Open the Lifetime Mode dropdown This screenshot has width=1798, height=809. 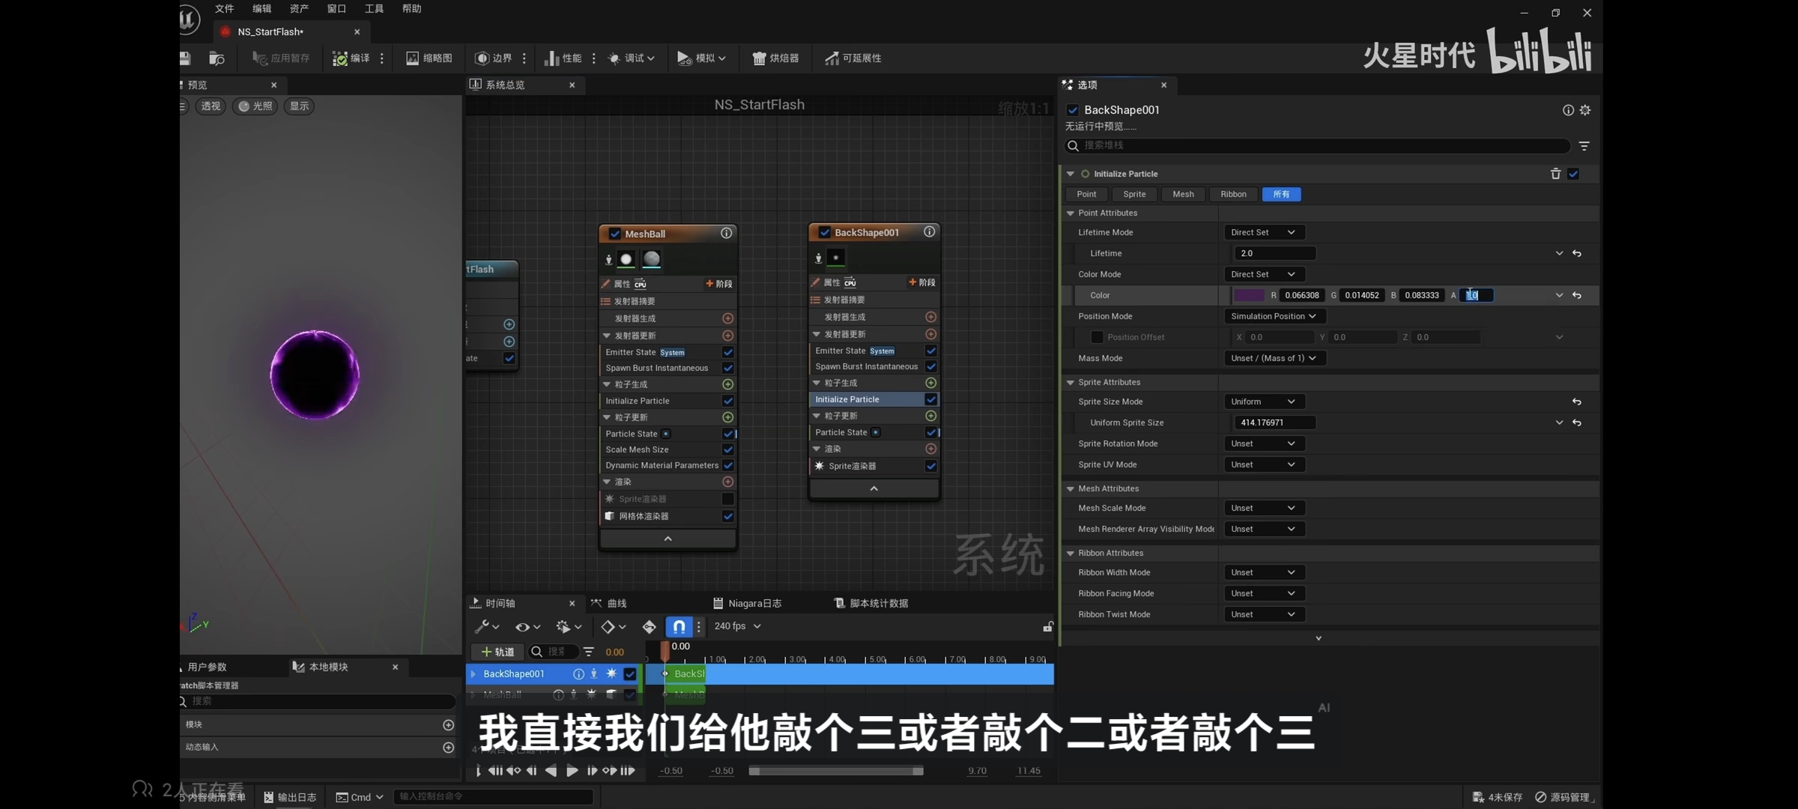(x=1263, y=232)
